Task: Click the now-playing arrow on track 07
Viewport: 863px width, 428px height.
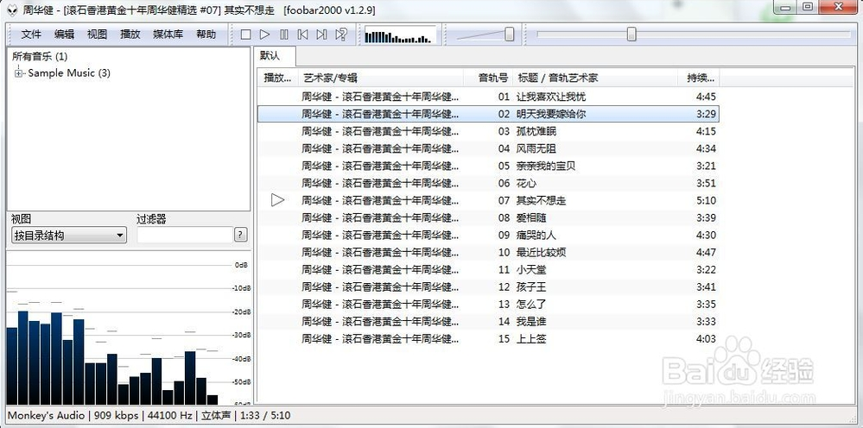Action: pyautogui.click(x=278, y=200)
